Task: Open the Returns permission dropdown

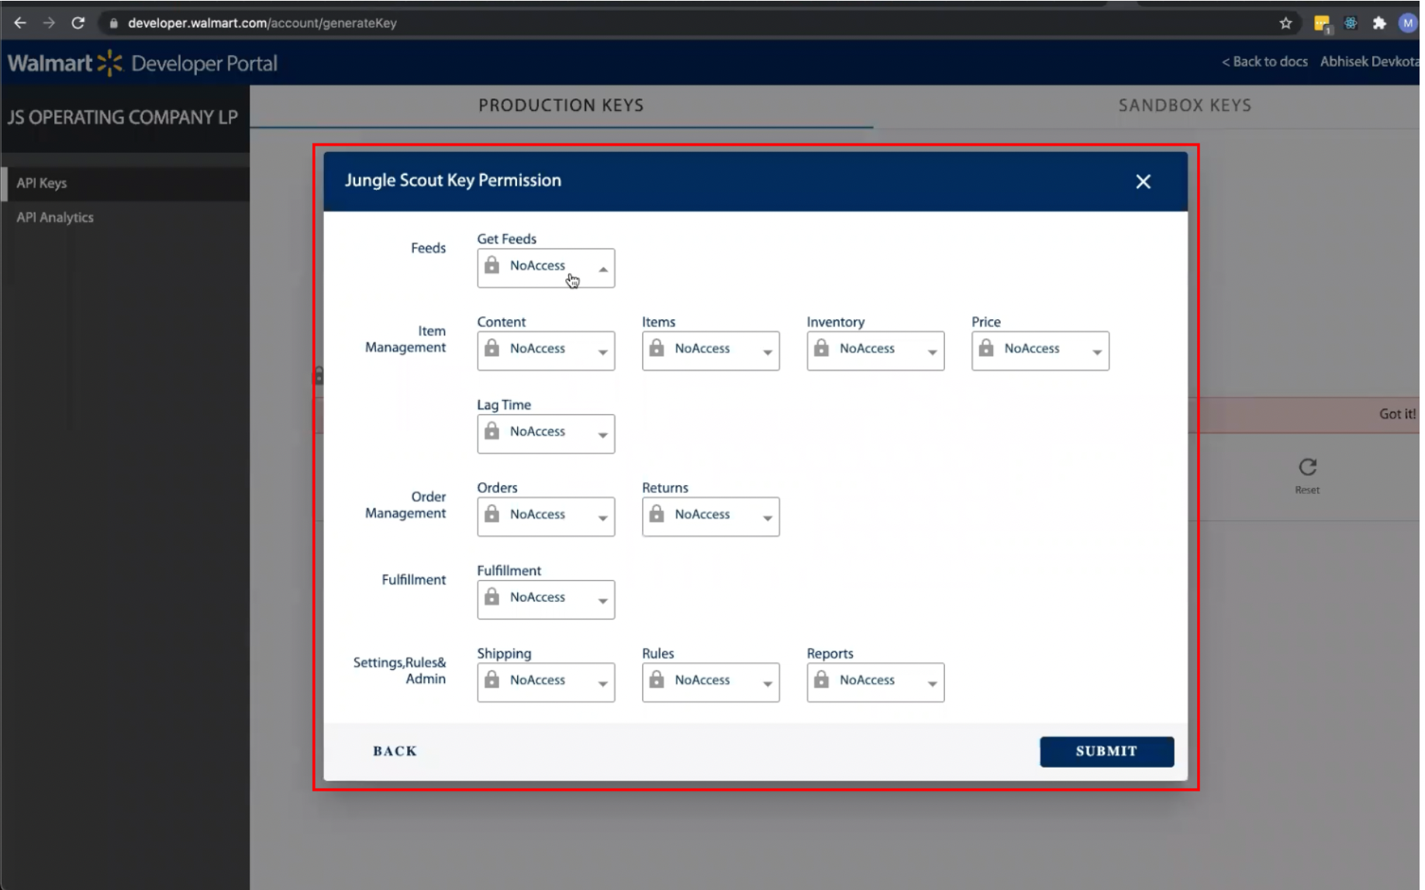Action: [x=711, y=517]
